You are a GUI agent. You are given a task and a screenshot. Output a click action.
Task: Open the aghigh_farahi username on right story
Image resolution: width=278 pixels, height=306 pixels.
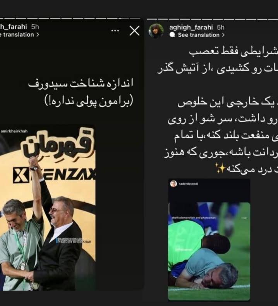tap(191, 27)
